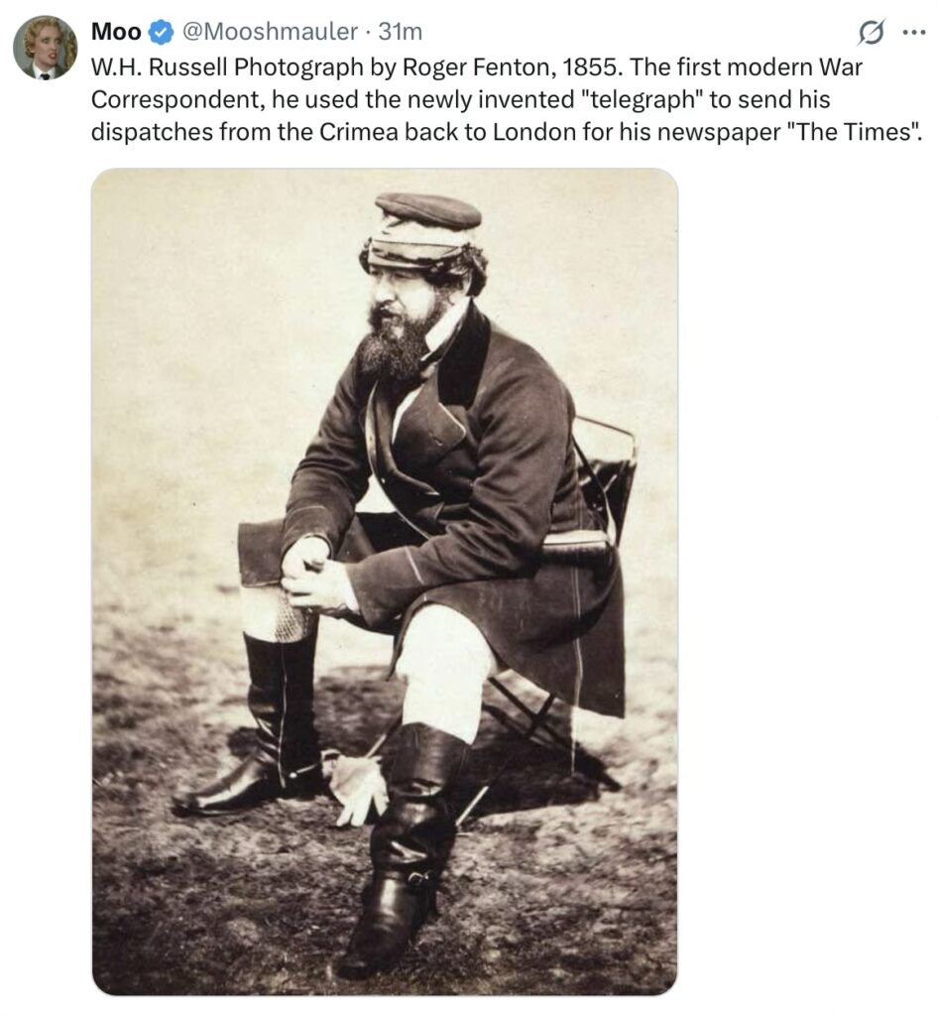Click the Grok slashed-circle icon
Screen dimensions: 938x1016
(871, 33)
